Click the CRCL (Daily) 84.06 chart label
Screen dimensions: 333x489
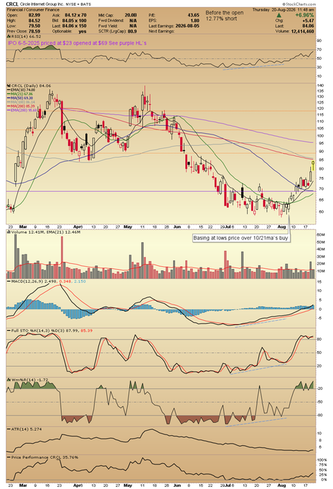tap(31, 86)
